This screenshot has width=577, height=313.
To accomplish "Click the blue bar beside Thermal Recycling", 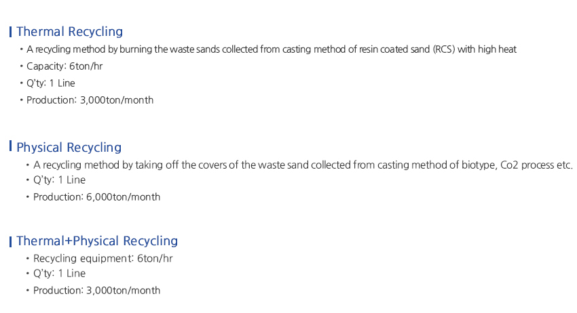I will (x=11, y=32).
